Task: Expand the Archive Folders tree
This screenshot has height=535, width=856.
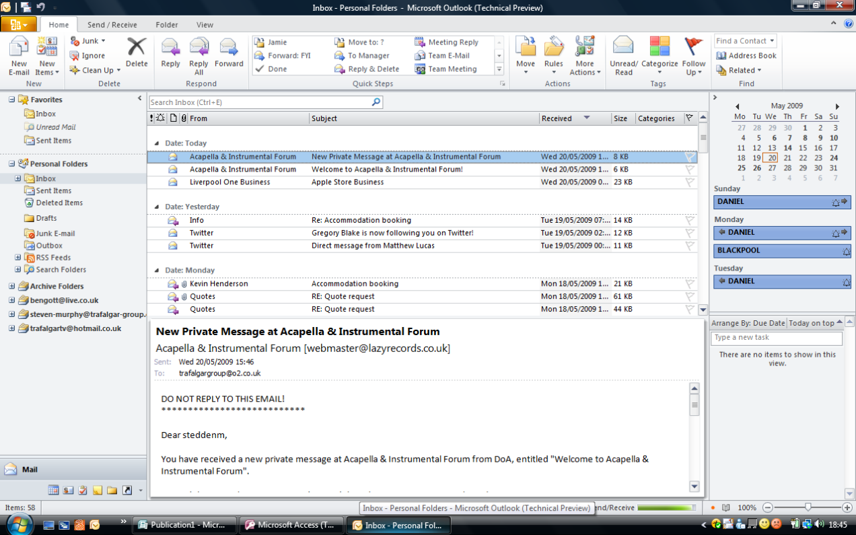Action: [11, 287]
